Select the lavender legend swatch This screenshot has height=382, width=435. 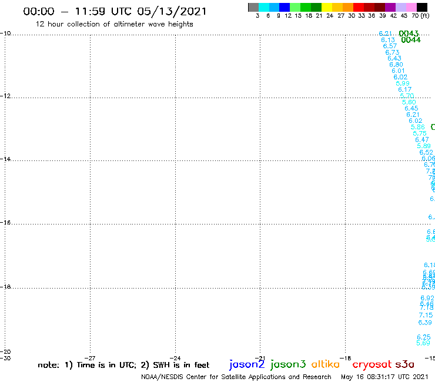[x=401, y=8]
